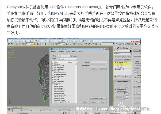Open the selection filter All dropdown
Viewport: 161px width, 114px height.
point(29,44)
